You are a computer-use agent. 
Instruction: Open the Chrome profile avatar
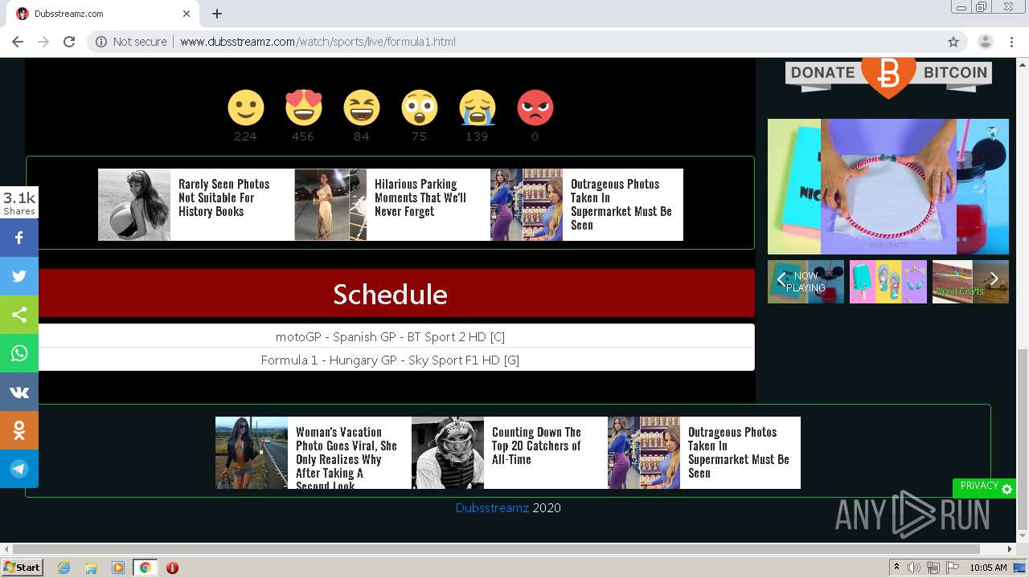coord(986,42)
